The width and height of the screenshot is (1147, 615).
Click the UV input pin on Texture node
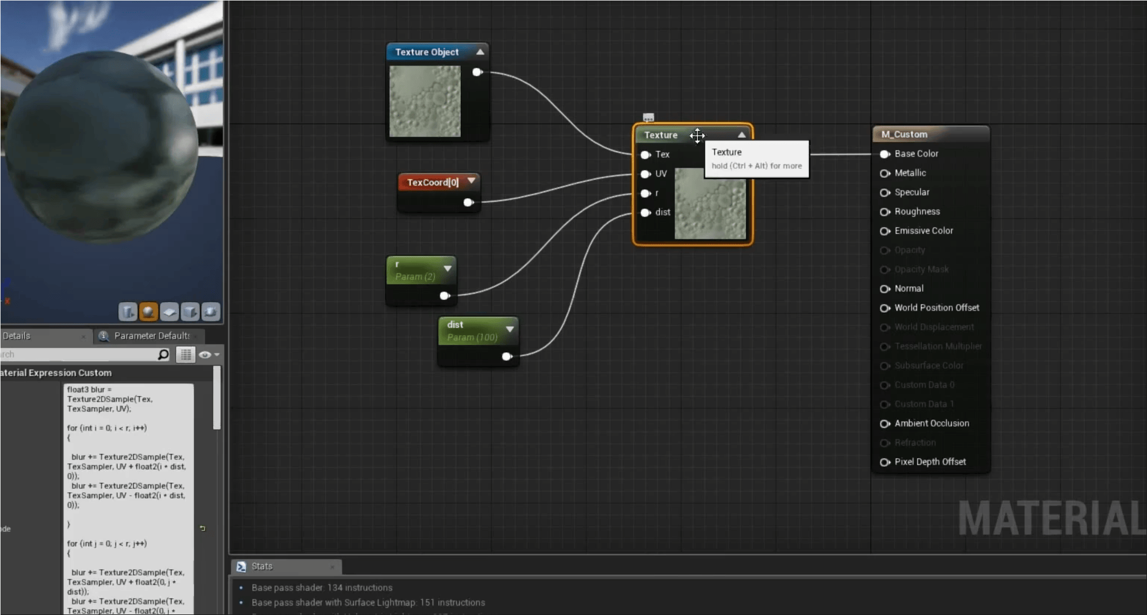pos(645,174)
